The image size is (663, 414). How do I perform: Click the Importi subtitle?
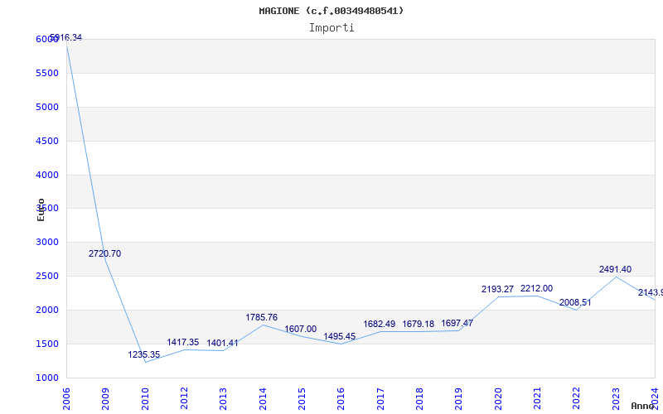click(331, 27)
